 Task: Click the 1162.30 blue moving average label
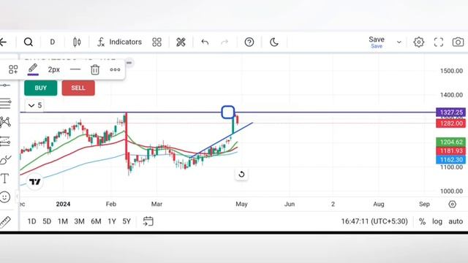coord(450,159)
